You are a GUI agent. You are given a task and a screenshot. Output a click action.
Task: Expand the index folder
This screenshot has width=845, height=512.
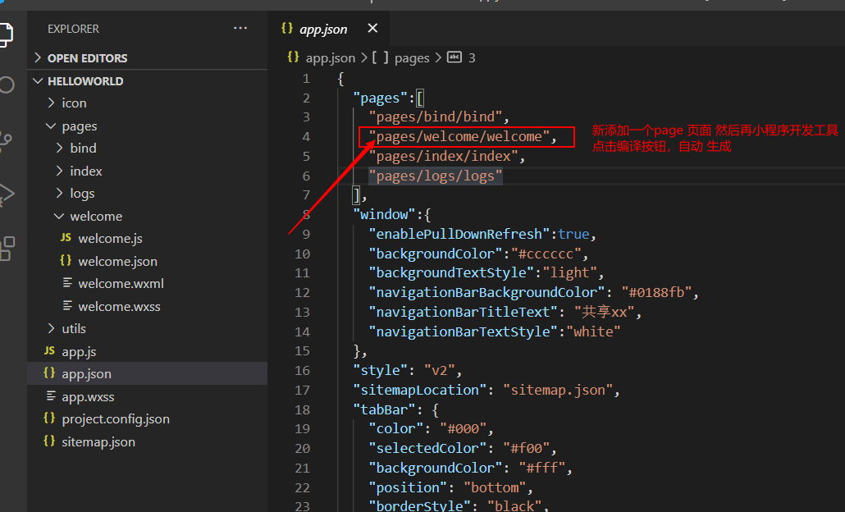tap(59, 171)
